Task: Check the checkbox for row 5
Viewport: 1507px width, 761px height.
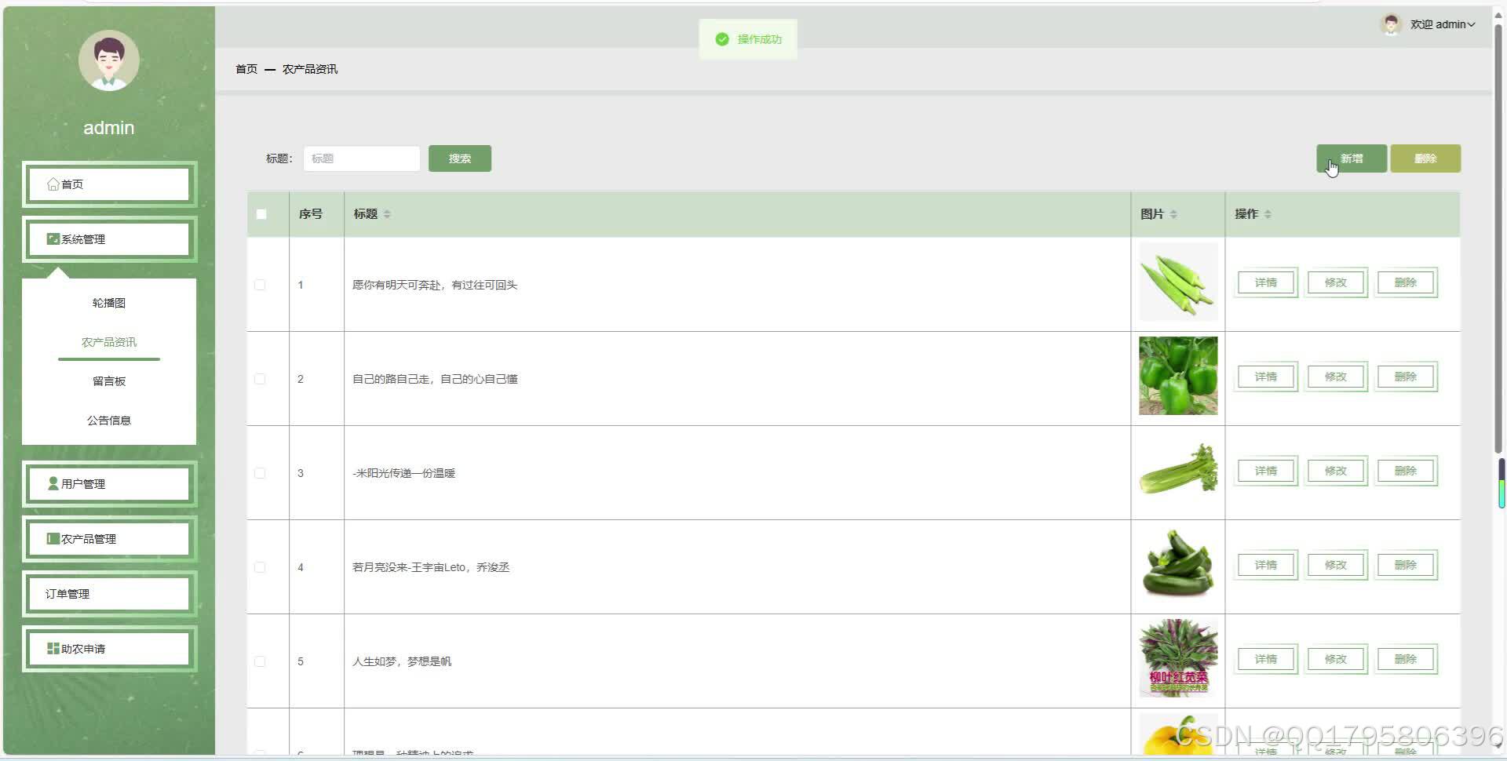Action: 260,661
